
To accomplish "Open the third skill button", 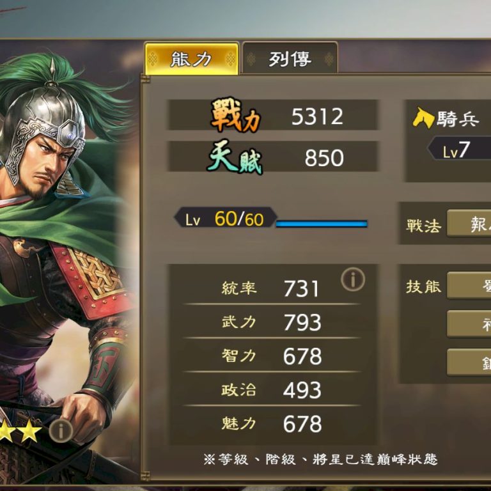I will tap(469, 362).
